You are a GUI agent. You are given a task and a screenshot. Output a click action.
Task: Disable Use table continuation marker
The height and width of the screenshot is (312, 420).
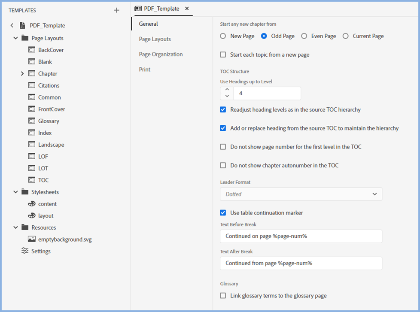click(x=223, y=212)
